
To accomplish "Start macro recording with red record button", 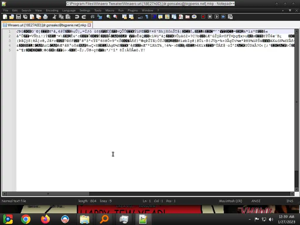I will [x=203, y=17].
